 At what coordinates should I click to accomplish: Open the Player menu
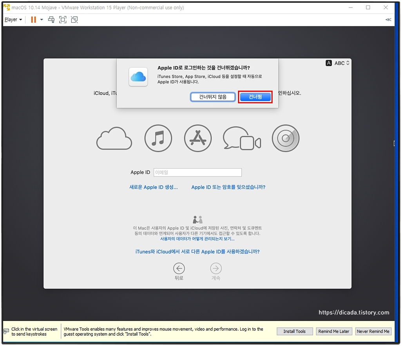click(x=13, y=20)
